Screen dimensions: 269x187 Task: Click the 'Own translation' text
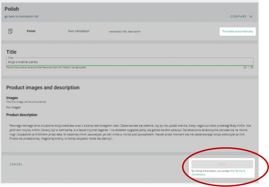click(x=79, y=31)
